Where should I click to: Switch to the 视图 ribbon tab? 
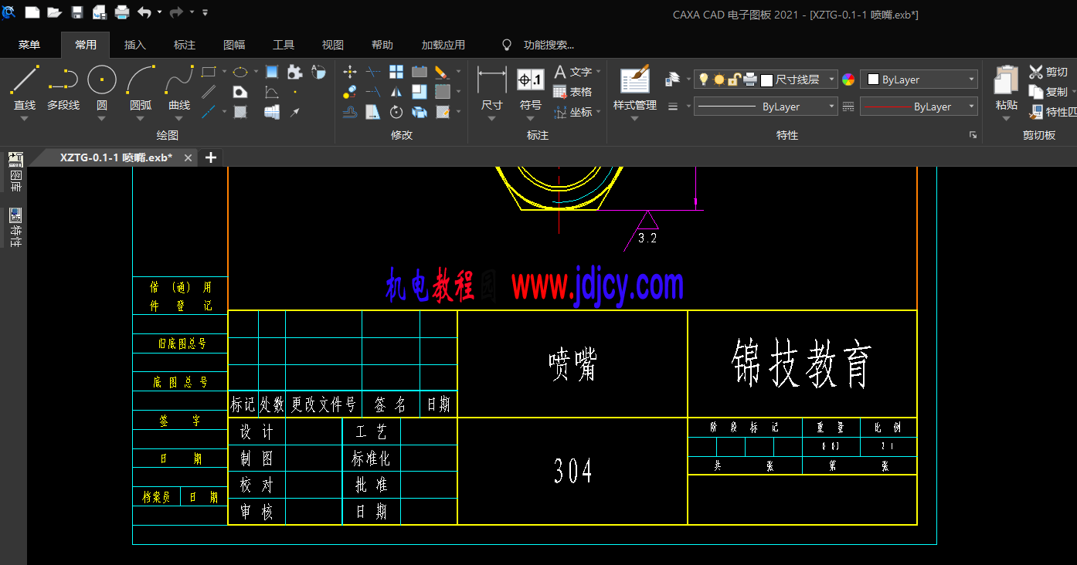[333, 45]
